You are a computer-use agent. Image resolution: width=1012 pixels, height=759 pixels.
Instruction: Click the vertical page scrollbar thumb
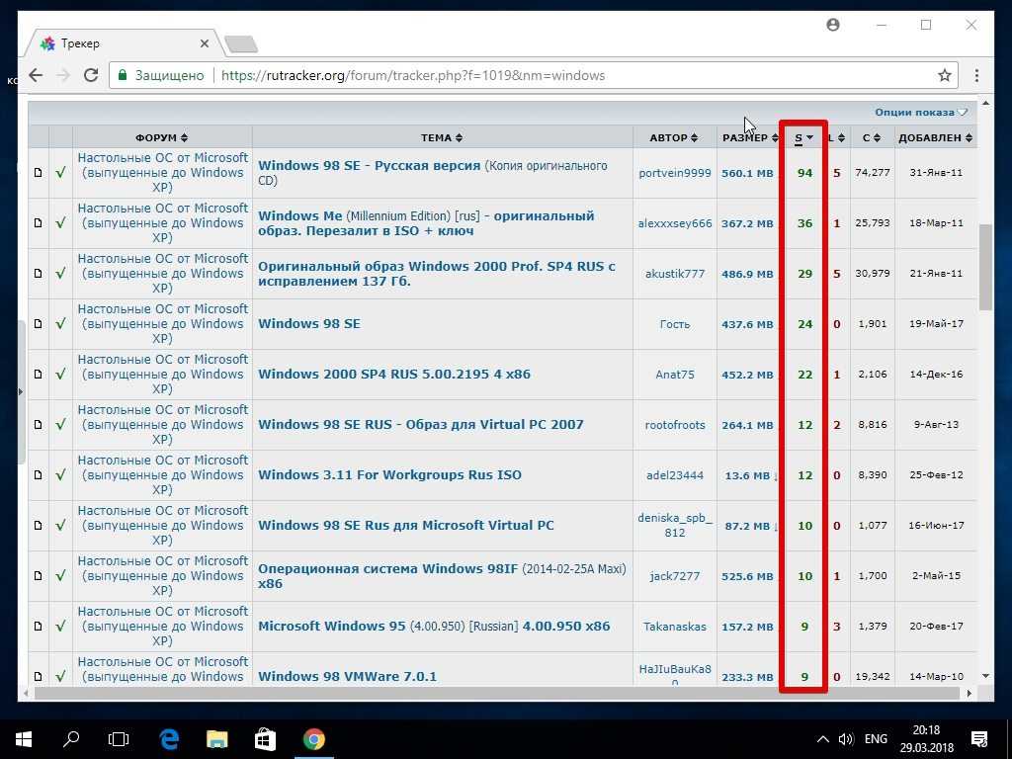tap(985, 267)
